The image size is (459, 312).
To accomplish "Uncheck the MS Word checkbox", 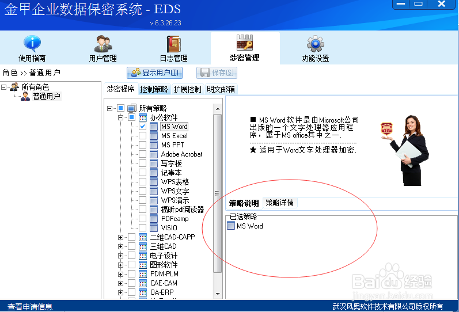I will click(x=143, y=127).
